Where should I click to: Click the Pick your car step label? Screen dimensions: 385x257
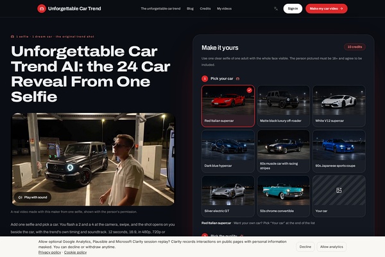click(x=222, y=78)
